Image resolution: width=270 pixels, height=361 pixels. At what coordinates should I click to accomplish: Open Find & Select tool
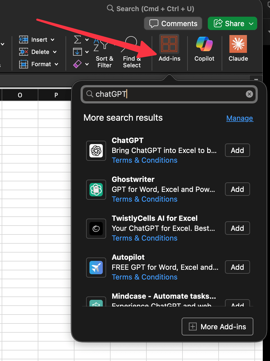(x=132, y=52)
